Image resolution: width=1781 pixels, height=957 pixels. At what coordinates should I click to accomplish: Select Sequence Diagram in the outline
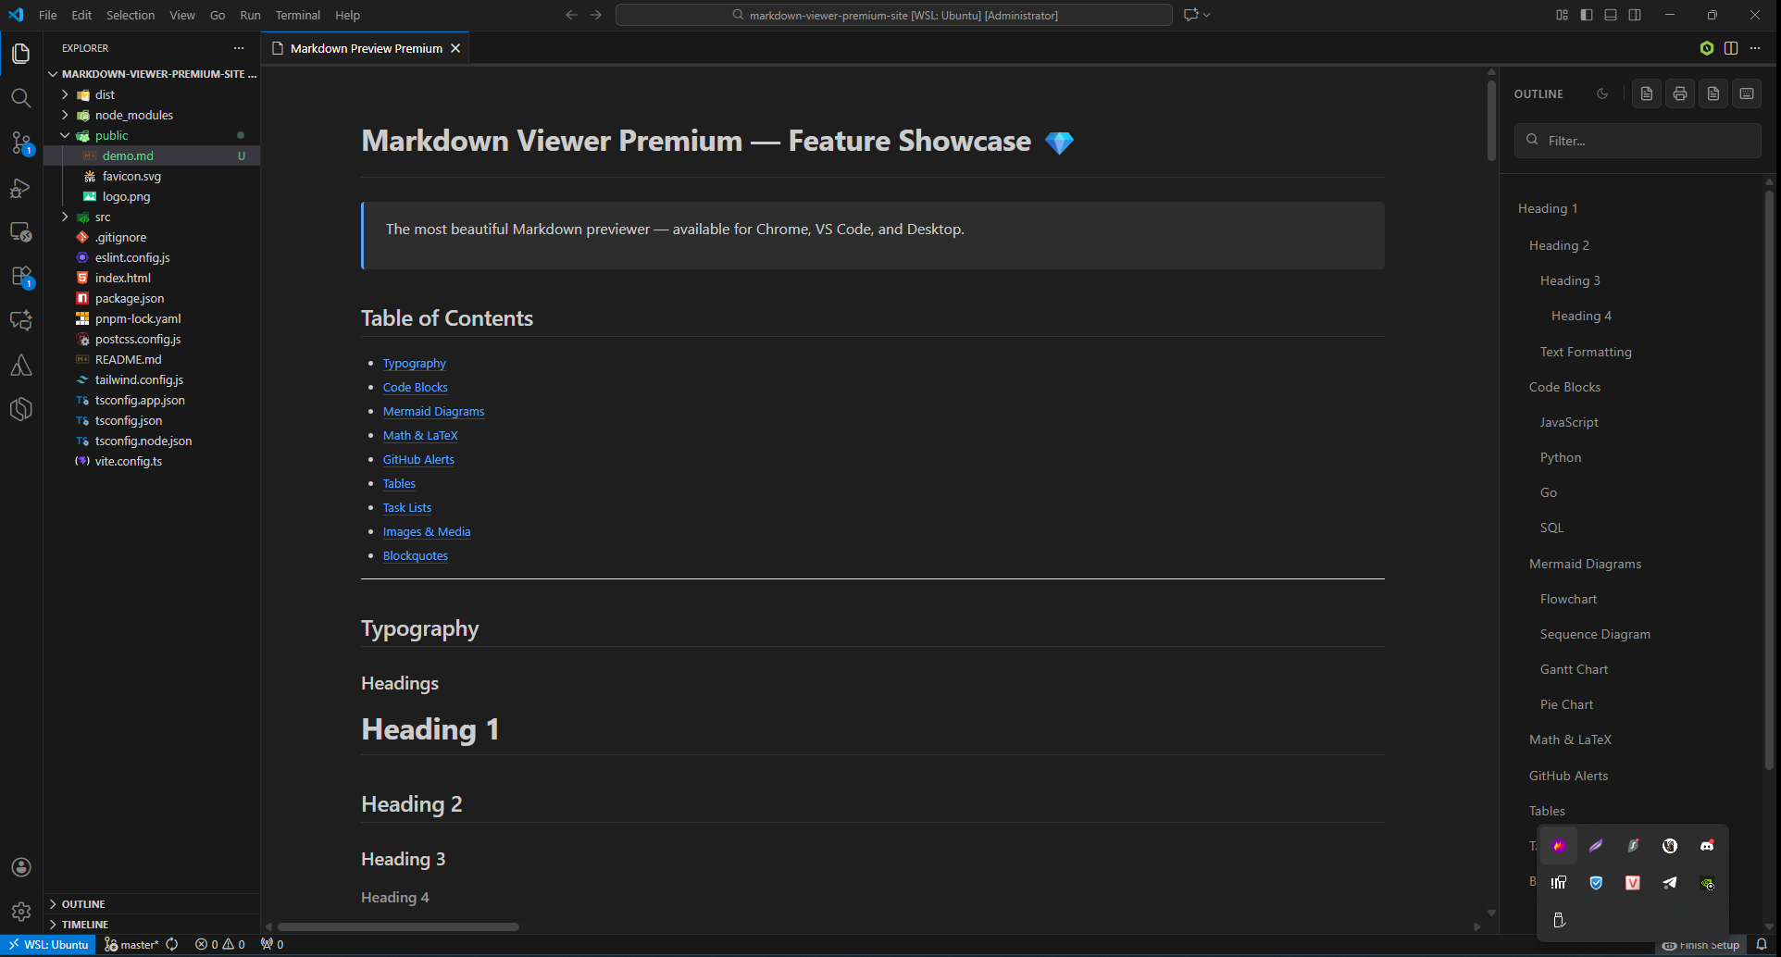pyautogui.click(x=1595, y=634)
